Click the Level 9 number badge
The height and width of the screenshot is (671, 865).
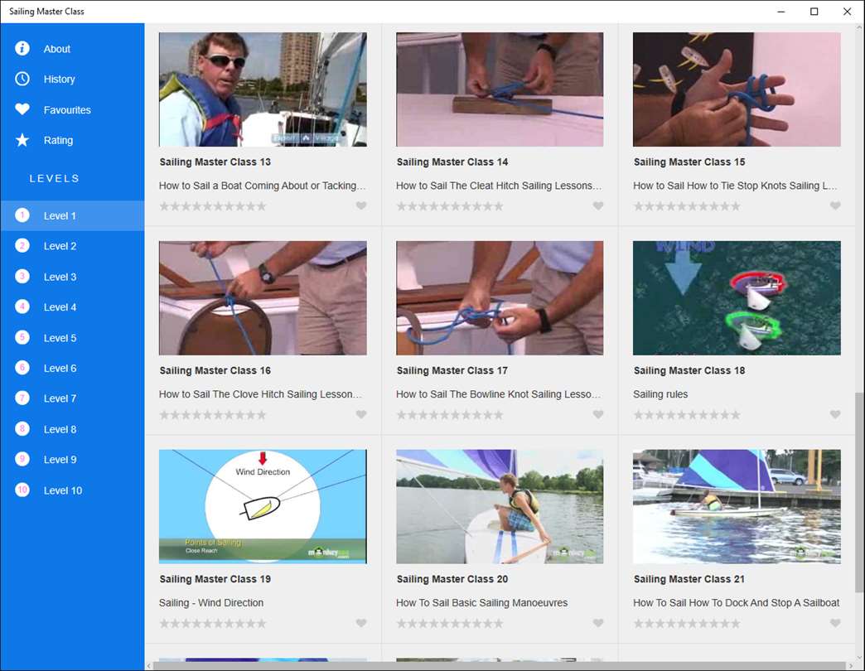click(x=22, y=459)
